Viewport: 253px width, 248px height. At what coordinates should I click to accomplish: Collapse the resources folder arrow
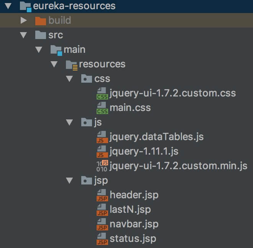tap(54, 64)
